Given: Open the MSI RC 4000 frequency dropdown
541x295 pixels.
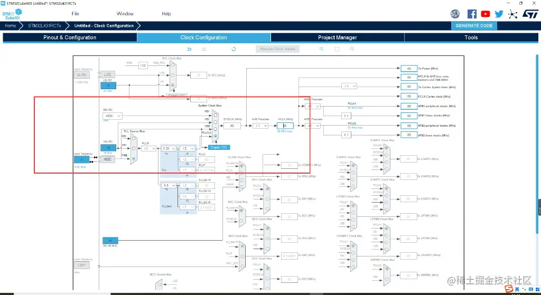Looking at the screenshot, I should click(x=113, y=116).
